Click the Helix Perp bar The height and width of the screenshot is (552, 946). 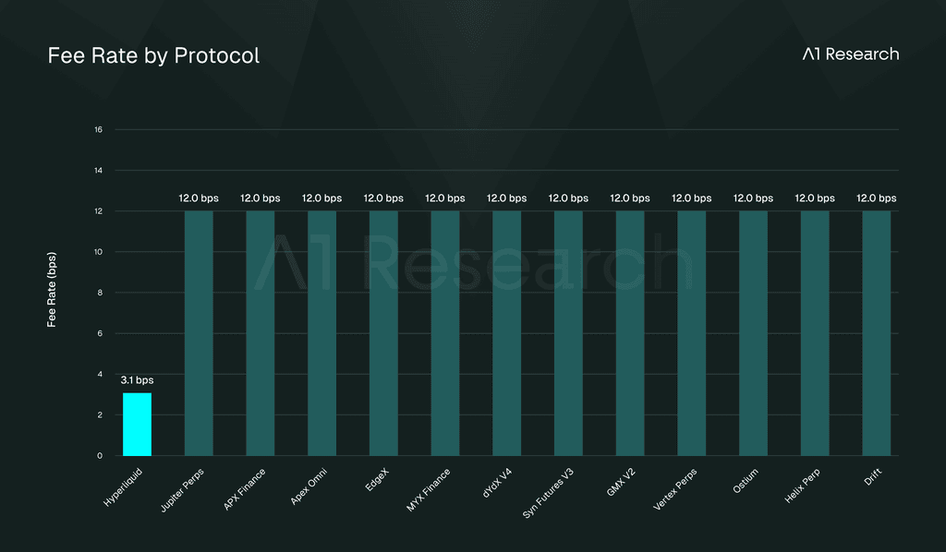click(815, 333)
